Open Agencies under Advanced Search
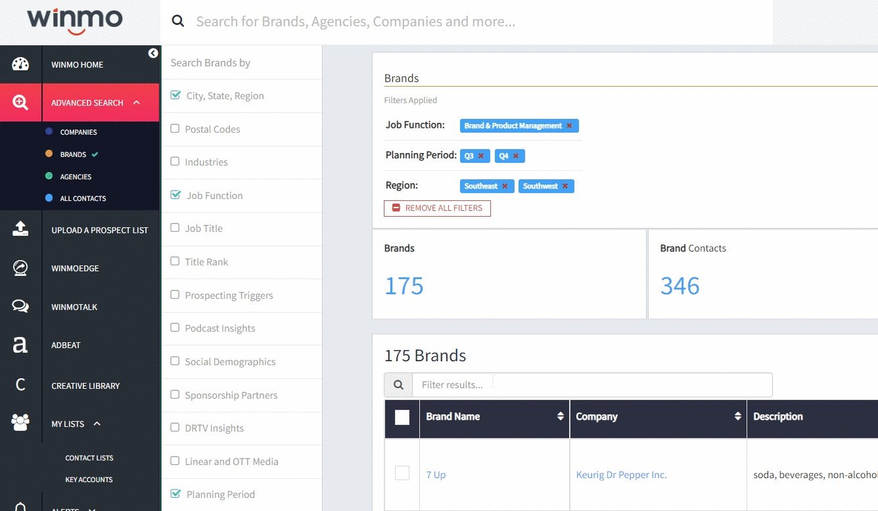 click(x=76, y=177)
